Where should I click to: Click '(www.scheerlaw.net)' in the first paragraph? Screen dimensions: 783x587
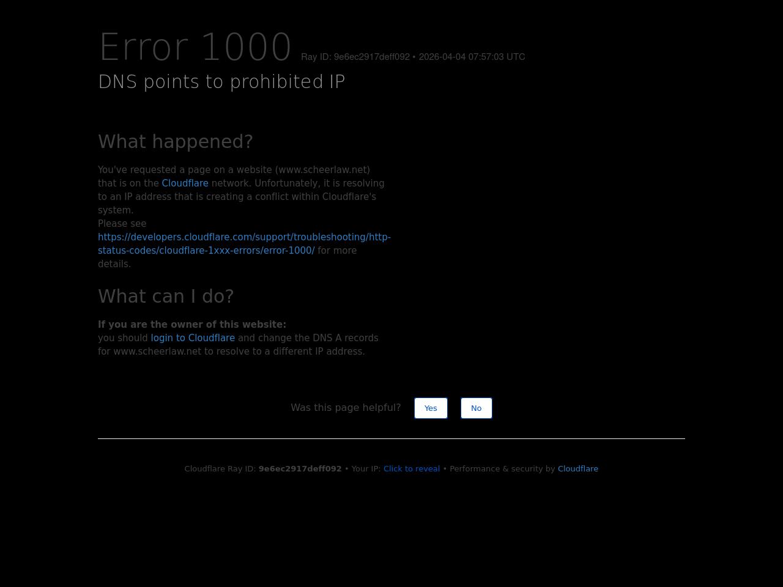coord(322,170)
